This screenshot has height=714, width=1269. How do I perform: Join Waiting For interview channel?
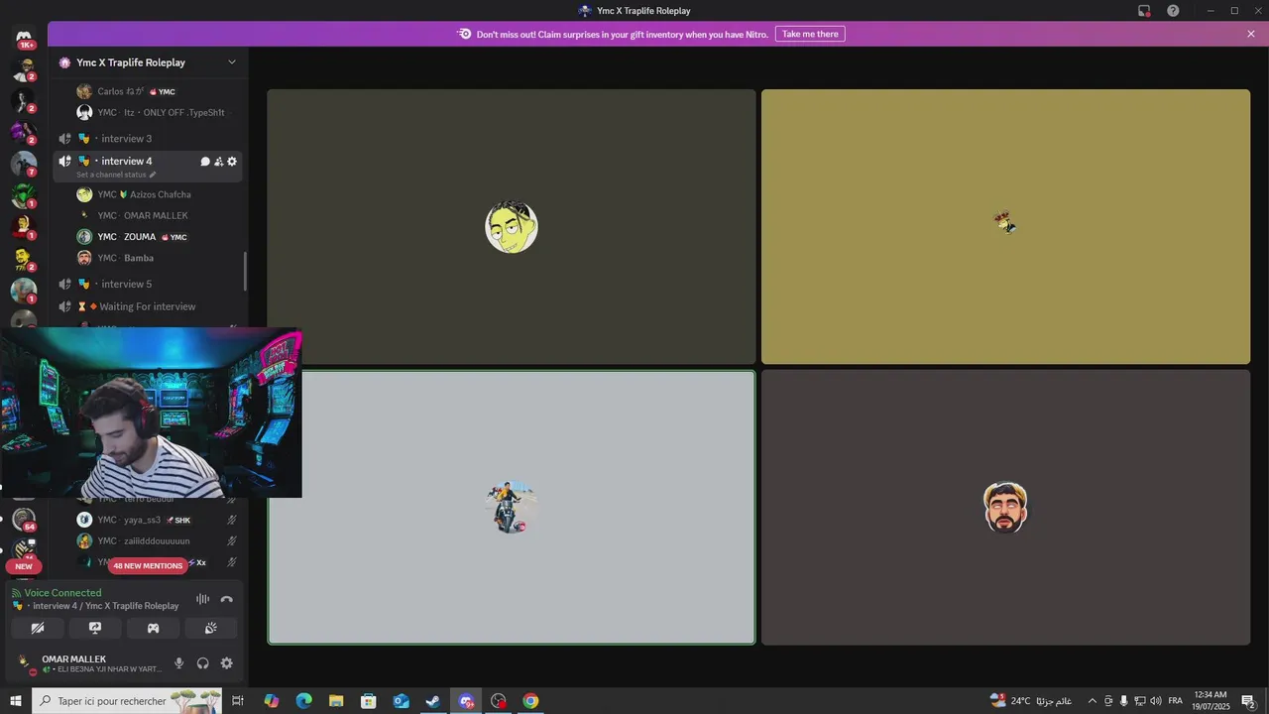click(147, 306)
